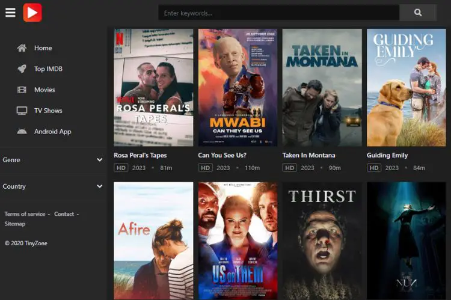Go to the Home menu item

43,48
